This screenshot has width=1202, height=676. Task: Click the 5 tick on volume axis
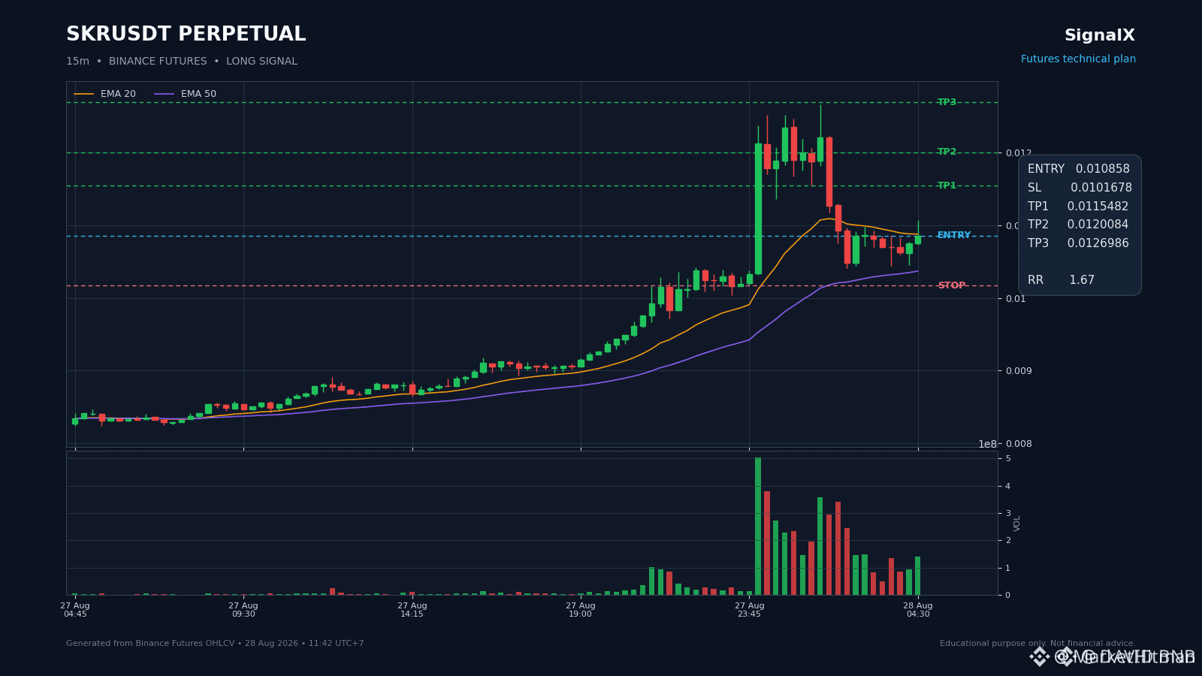[x=1008, y=459]
